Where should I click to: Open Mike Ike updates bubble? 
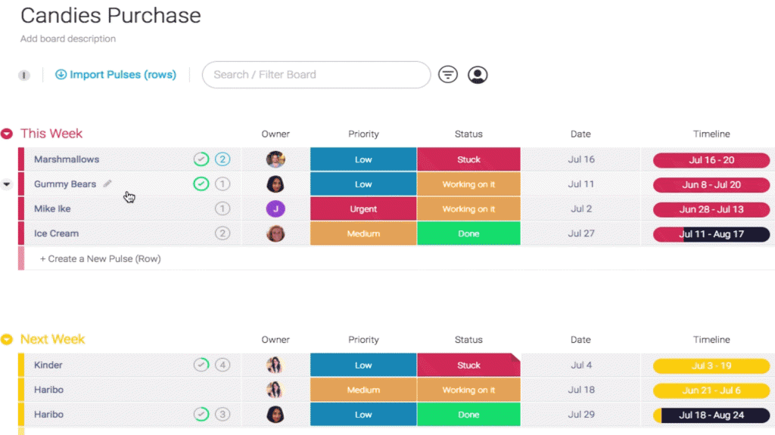click(x=223, y=208)
